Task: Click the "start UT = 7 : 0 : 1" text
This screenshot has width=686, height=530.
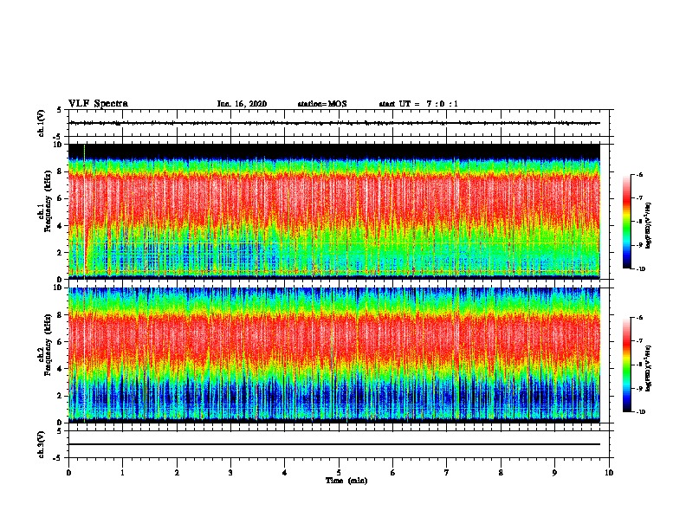Action: (x=418, y=104)
